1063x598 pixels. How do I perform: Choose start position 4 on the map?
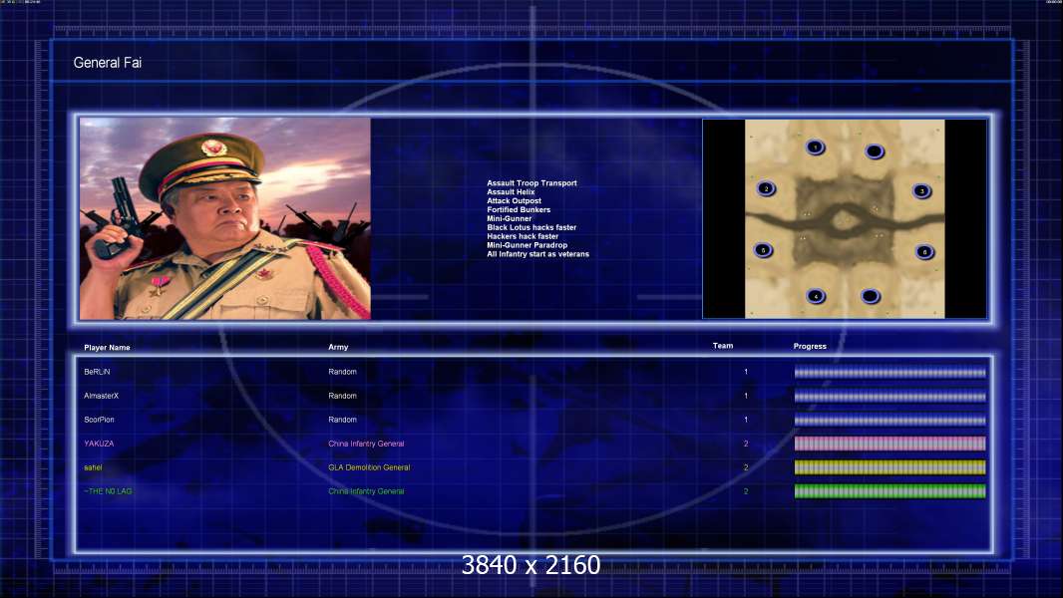coord(816,296)
